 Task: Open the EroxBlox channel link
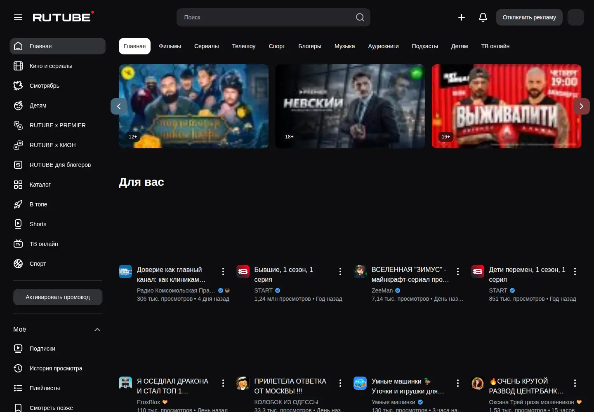148,402
